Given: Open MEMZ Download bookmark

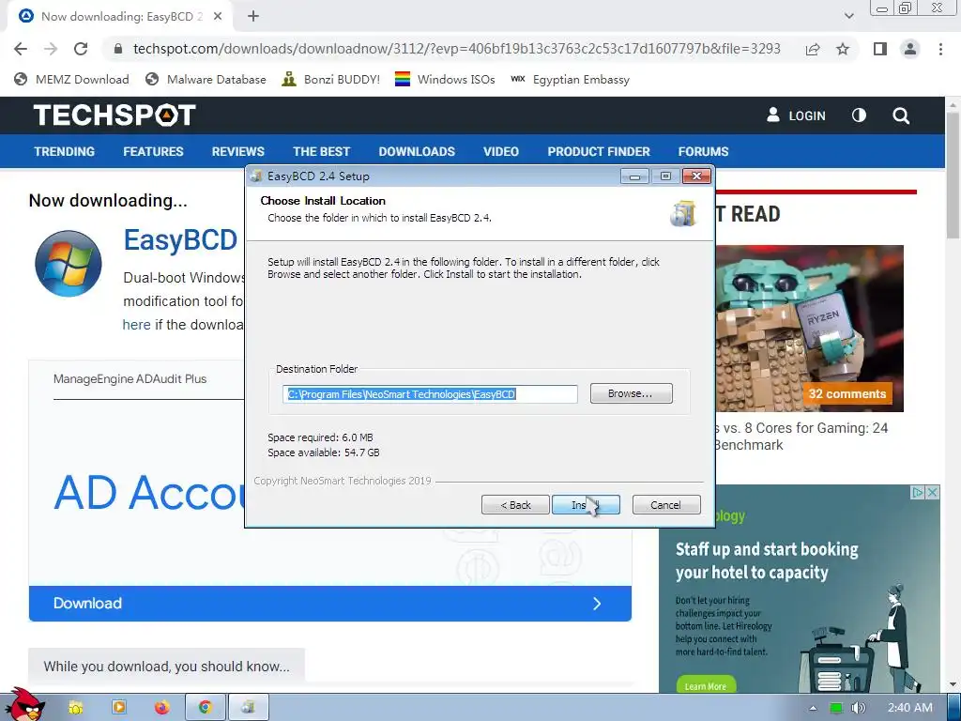Looking at the screenshot, I should point(71,79).
